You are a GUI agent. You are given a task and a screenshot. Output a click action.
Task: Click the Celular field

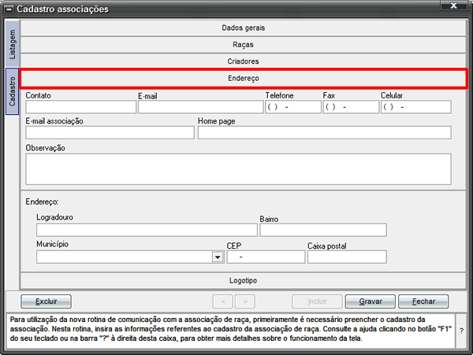click(416, 107)
